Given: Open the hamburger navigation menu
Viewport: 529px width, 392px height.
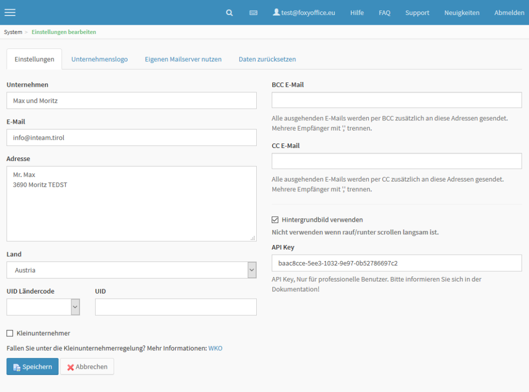Looking at the screenshot, I should tap(10, 12).
